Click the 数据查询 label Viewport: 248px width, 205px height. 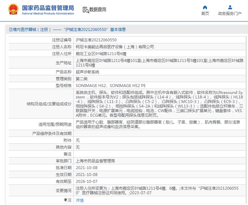pos(98,9)
